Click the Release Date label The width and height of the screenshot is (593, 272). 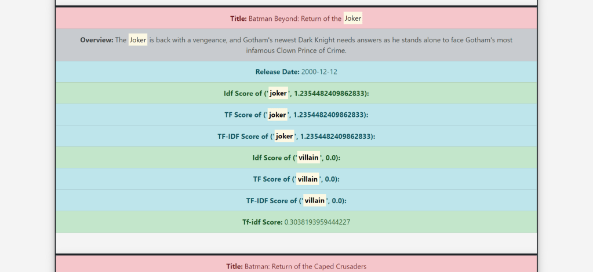(277, 72)
